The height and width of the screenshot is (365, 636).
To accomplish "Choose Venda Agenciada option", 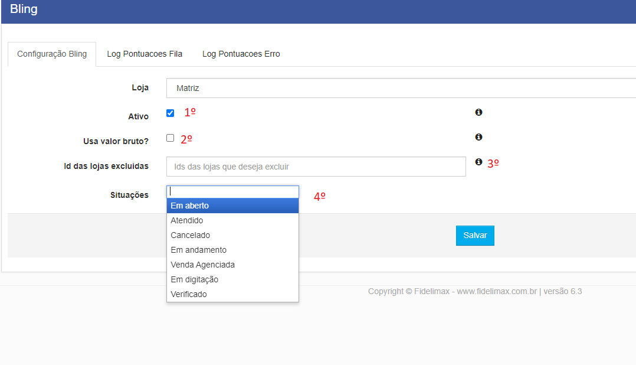I will point(232,265).
